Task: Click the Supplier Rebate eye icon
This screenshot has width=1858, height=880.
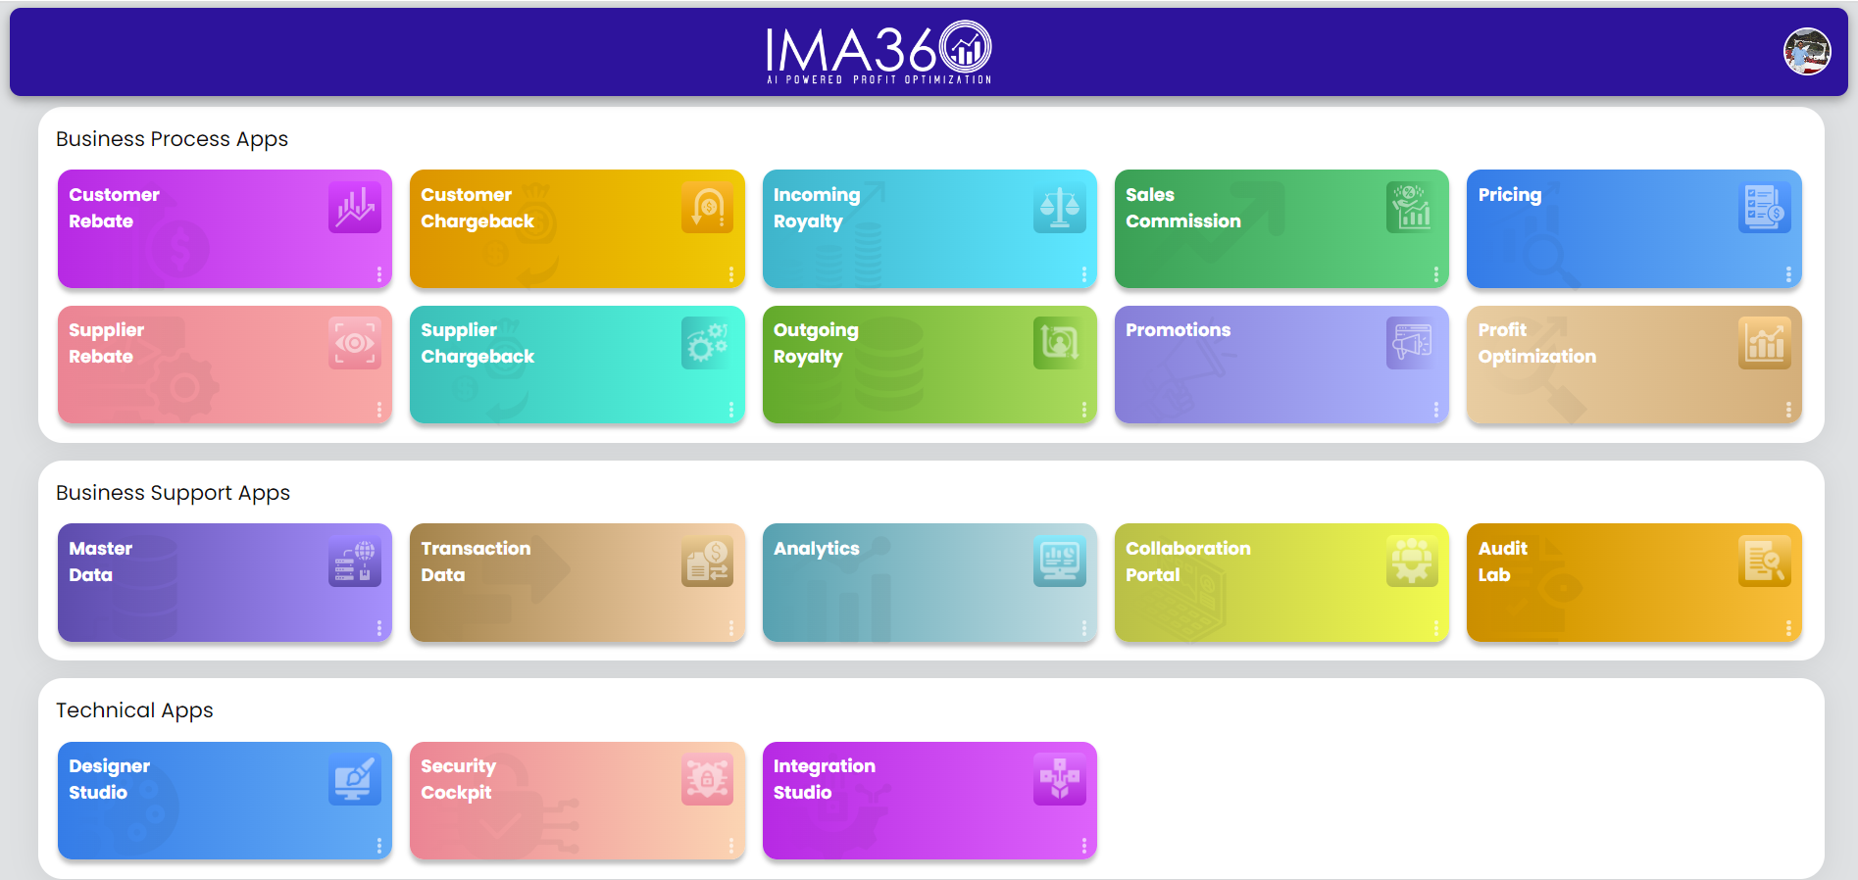Action: click(354, 343)
